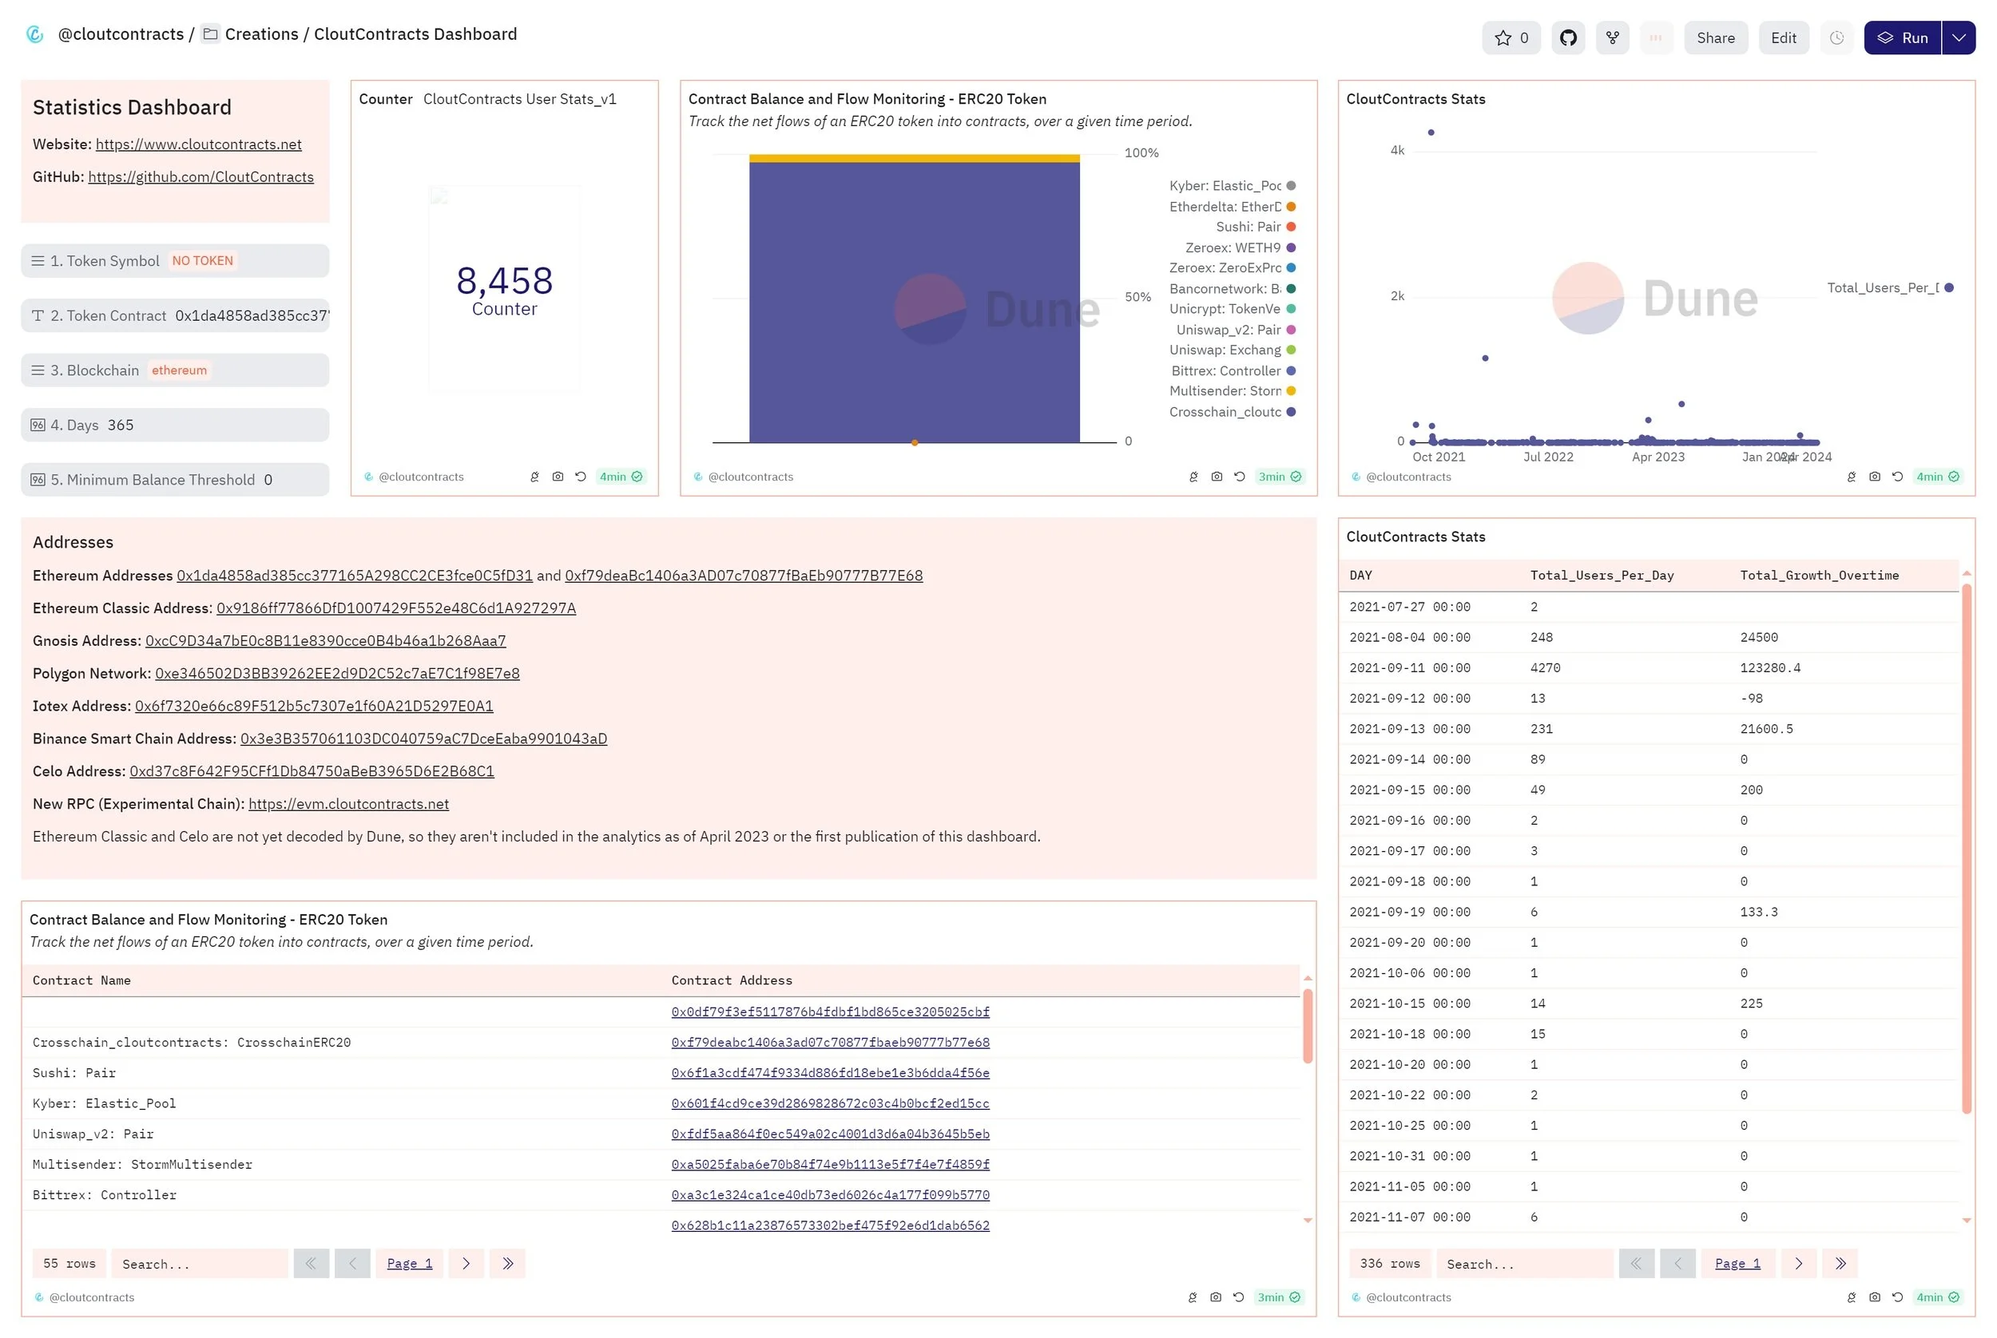Image resolution: width=1997 pixels, height=1338 pixels.
Task: Open the GitHub icon link
Action: tap(1567, 38)
